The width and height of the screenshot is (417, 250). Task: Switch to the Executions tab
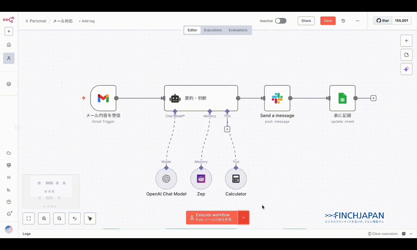coord(213,30)
